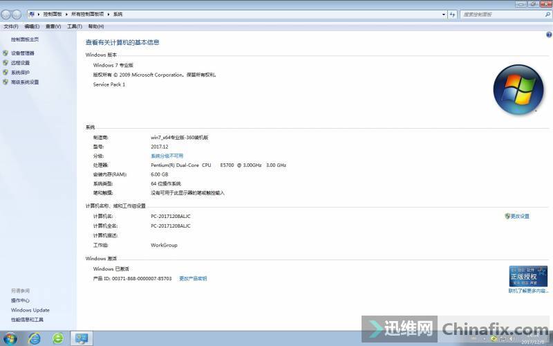This screenshot has height=346, width=553.
Task: Focus the 搜索控制面板 search field
Action: [503, 15]
